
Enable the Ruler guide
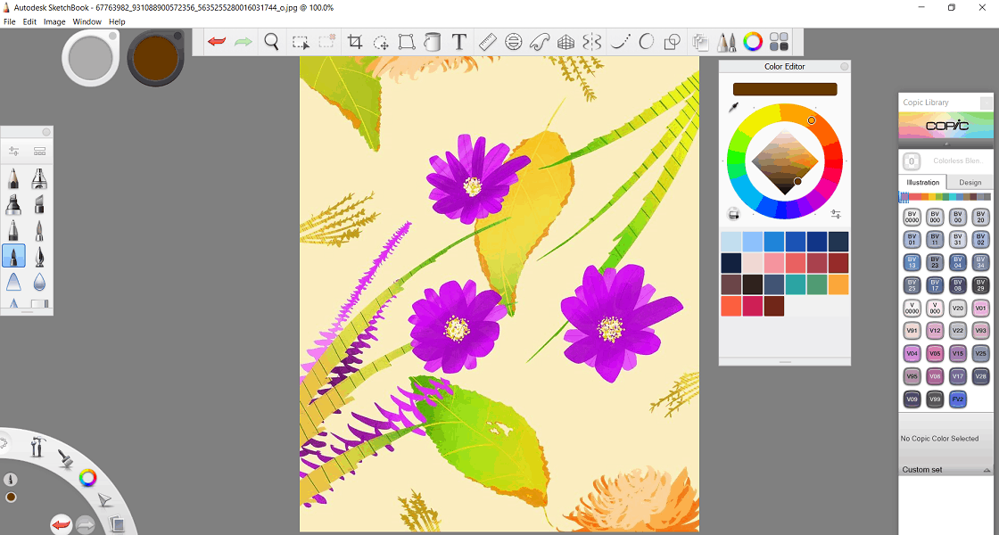tap(487, 42)
